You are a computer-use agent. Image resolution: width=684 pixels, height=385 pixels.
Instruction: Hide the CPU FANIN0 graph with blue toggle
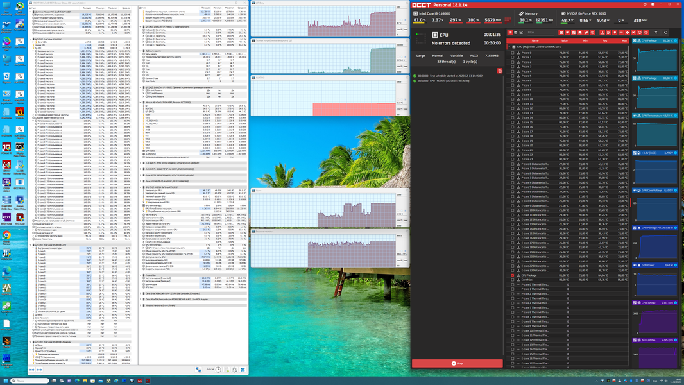coord(676,303)
